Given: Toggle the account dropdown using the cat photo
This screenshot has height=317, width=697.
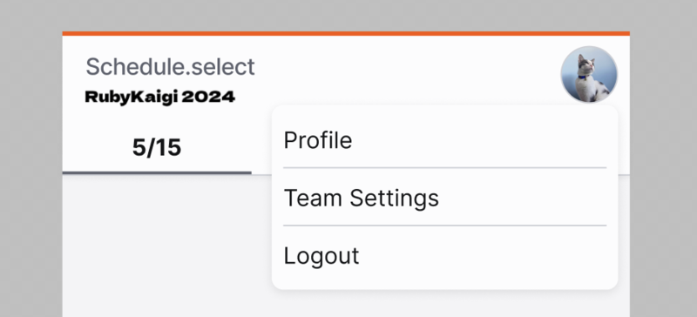Looking at the screenshot, I should click(589, 74).
